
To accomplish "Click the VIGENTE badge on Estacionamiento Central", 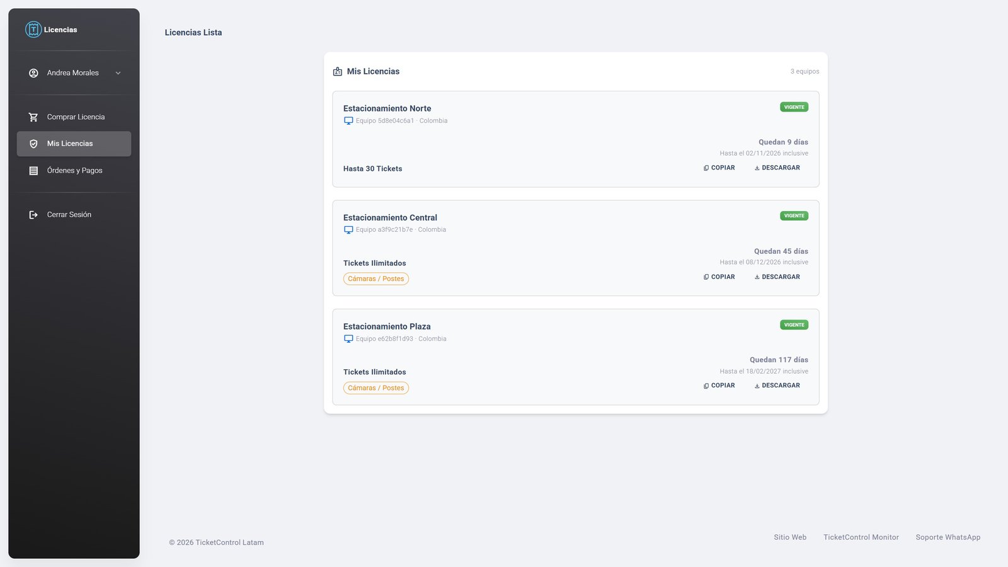I will (x=794, y=216).
